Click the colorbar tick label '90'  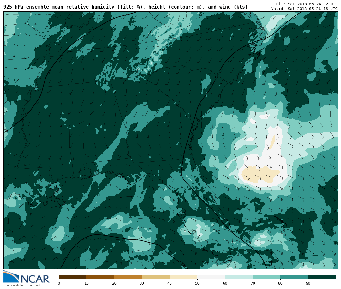click(x=308, y=283)
